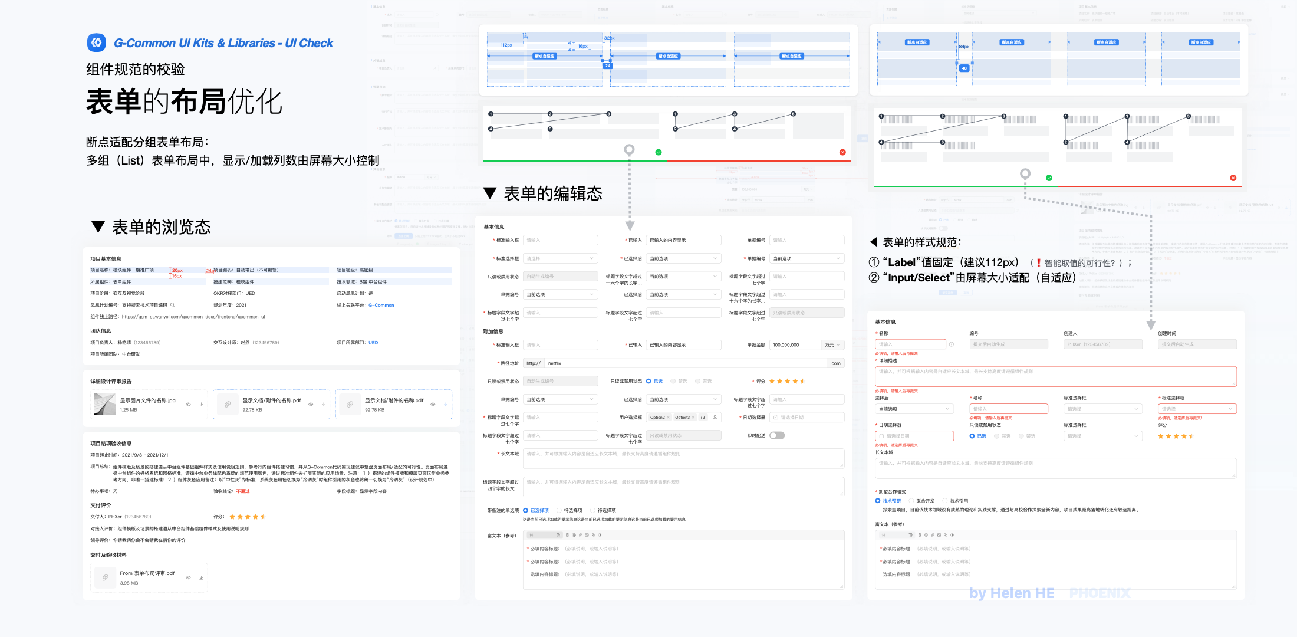The width and height of the screenshot is (1297, 637).
Task: Open the G-Common 线上关联平台 link
Action: pyautogui.click(x=382, y=305)
